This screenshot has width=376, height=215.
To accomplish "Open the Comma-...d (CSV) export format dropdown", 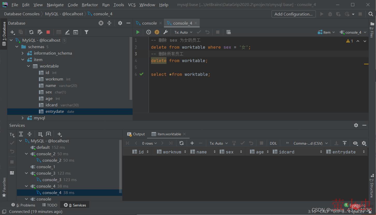I will 310,143.
